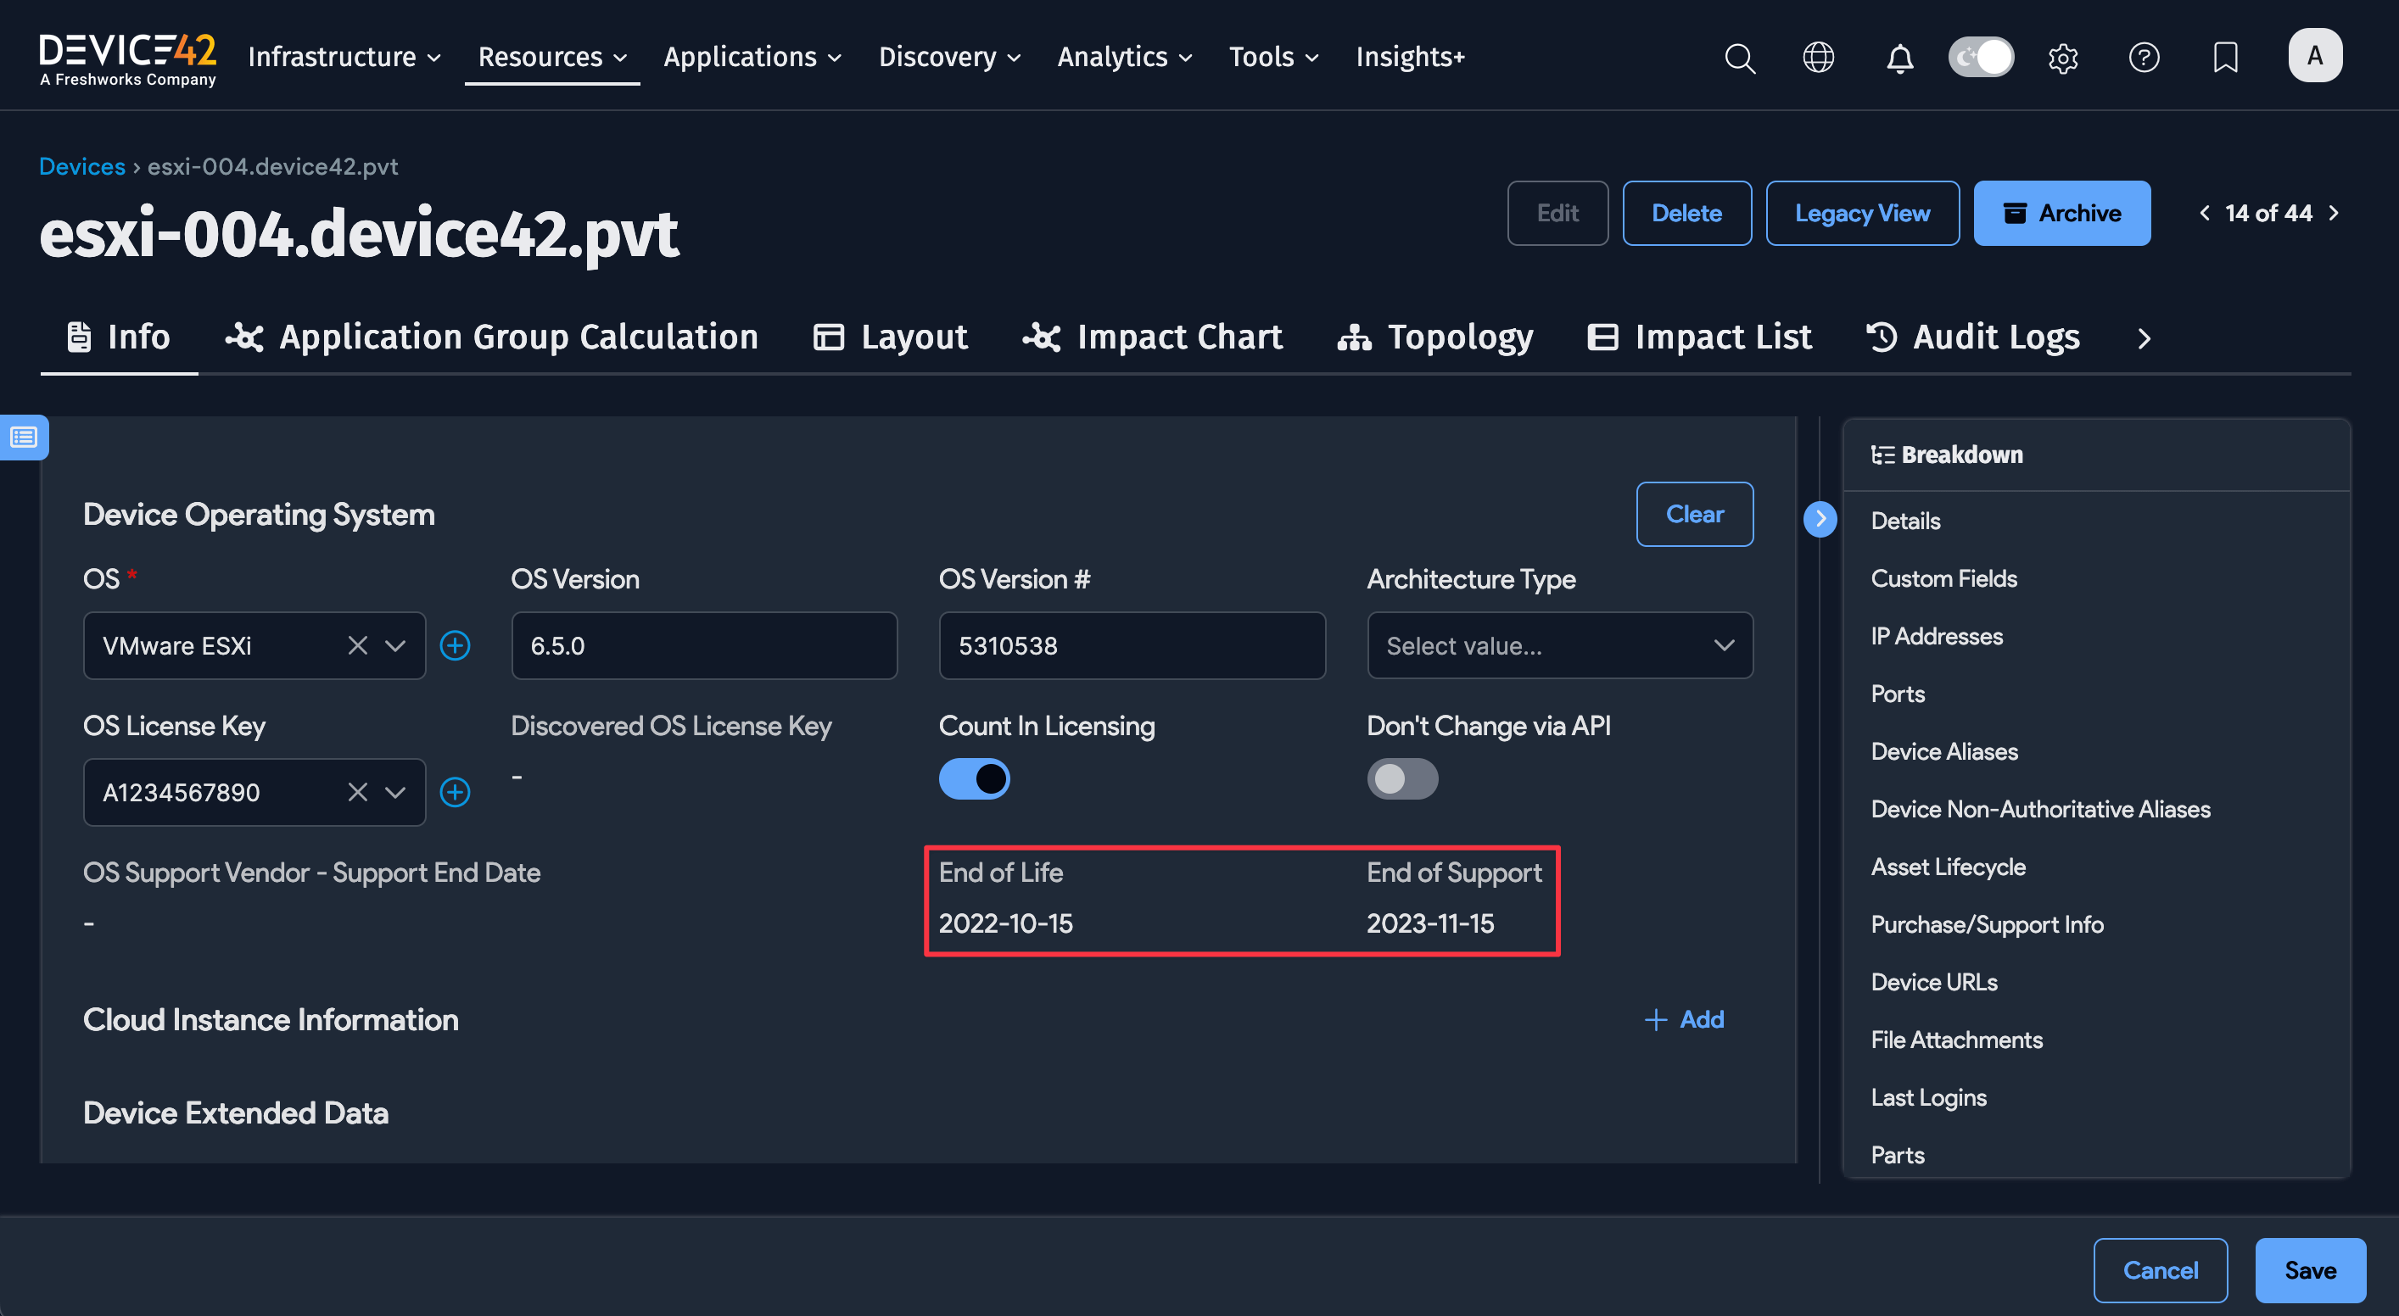Disable the Count In Licensing toggle
This screenshot has height=1316, width=2399.
coord(974,779)
